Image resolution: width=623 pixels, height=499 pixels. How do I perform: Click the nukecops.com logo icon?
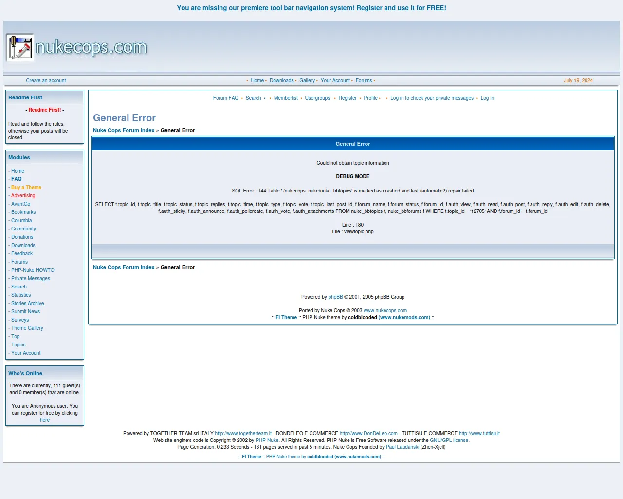click(x=20, y=48)
